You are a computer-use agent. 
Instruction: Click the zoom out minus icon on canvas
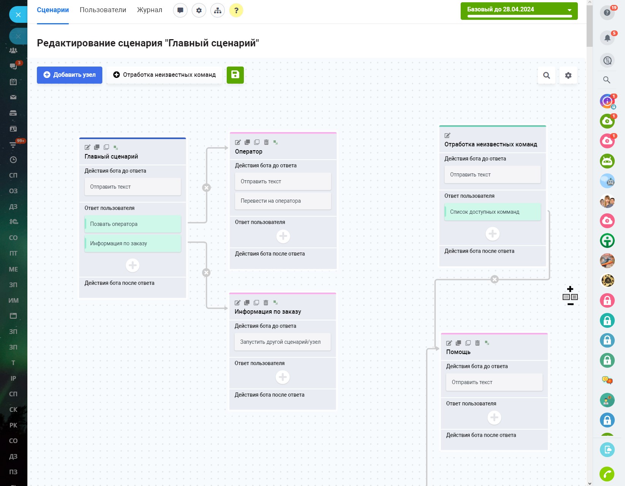pyautogui.click(x=570, y=304)
